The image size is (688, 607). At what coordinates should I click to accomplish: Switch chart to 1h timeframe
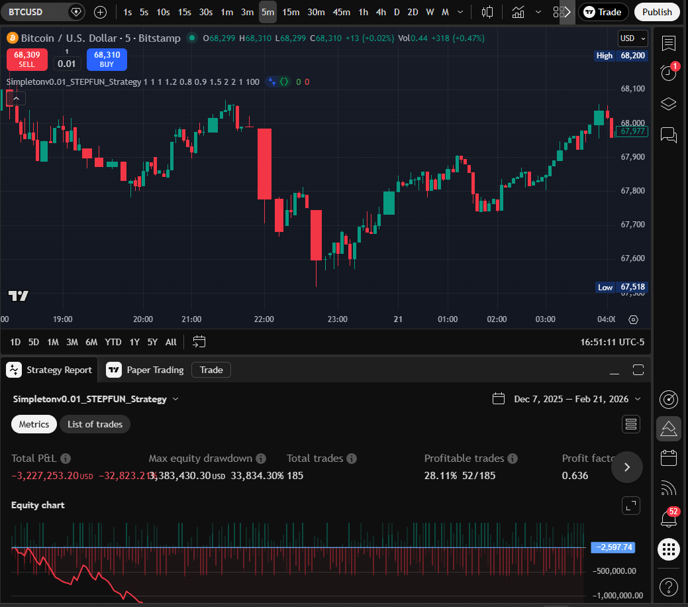click(364, 13)
